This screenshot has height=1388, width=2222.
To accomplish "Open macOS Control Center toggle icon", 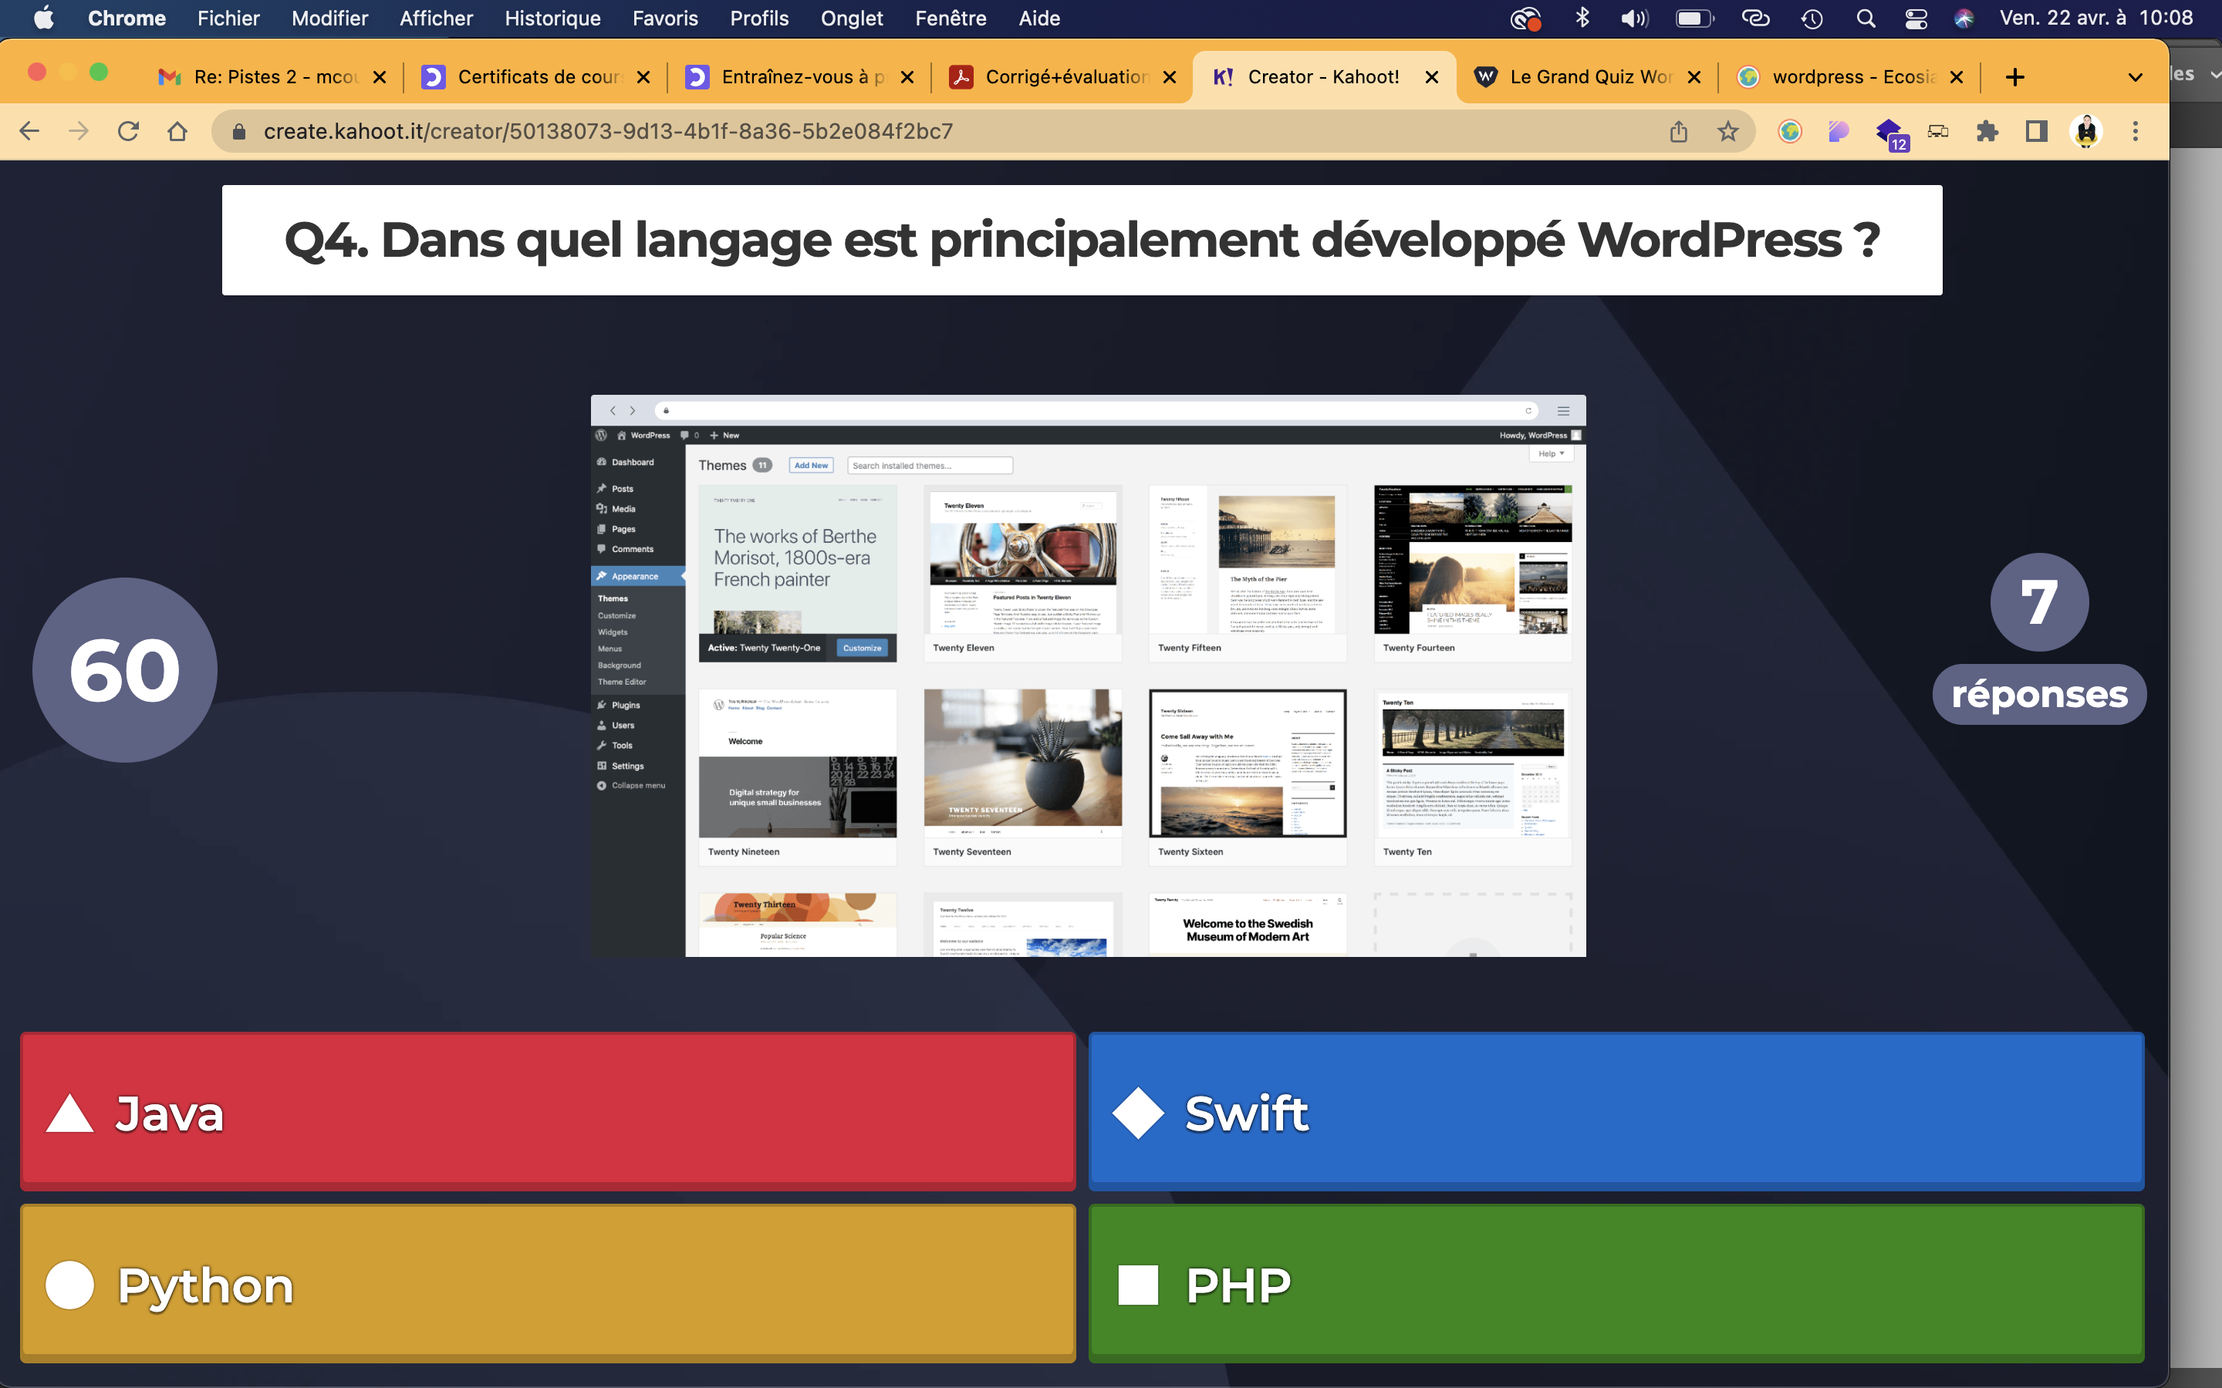I will click(1916, 19).
